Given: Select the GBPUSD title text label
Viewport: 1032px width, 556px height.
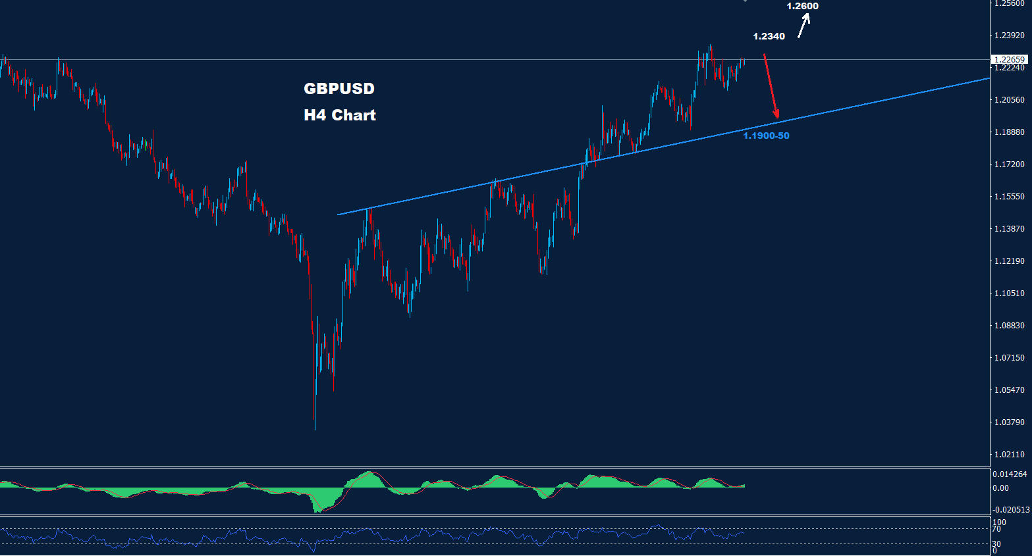Looking at the screenshot, I should tap(339, 89).
